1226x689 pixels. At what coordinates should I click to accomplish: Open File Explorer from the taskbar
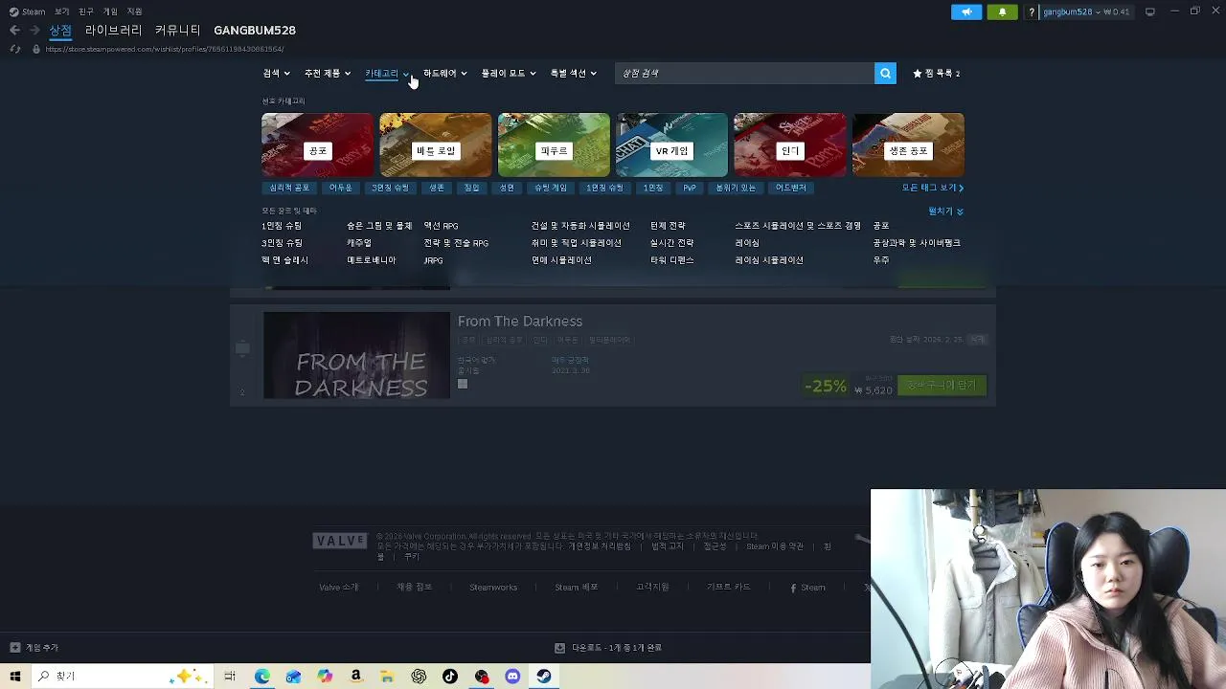click(387, 677)
